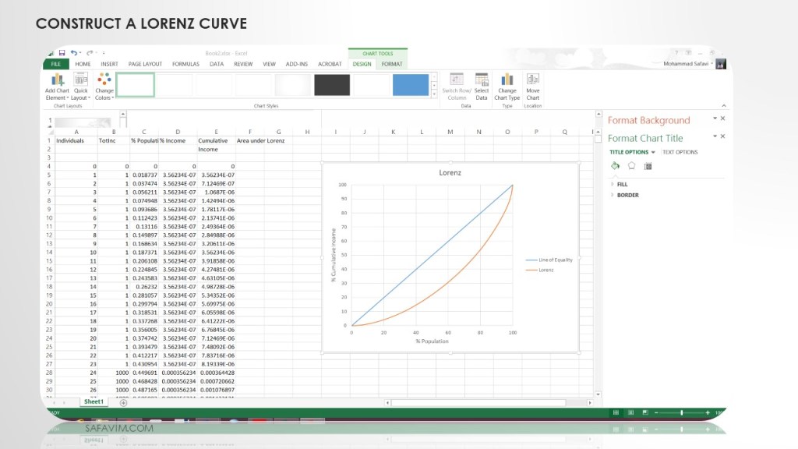Open the Quick Layout gallery
The image size is (798, 449).
(x=81, y=85)
